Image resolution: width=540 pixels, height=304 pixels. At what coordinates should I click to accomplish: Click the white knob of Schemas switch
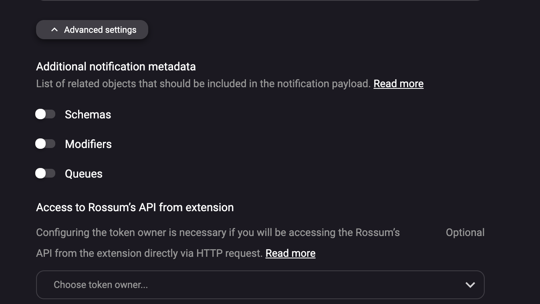(40, 114)
